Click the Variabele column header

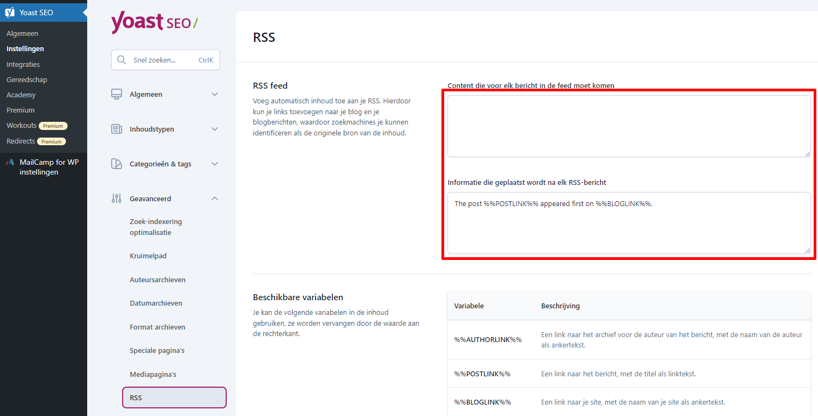(x=469, y=306)
